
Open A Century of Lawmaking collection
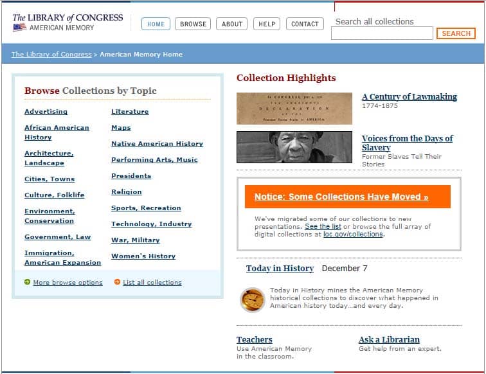pos(410,96)
